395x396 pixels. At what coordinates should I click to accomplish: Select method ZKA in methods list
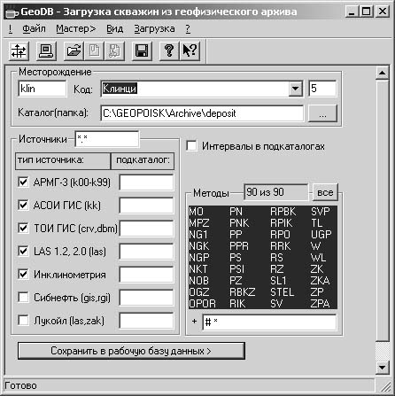pos(320,281)
